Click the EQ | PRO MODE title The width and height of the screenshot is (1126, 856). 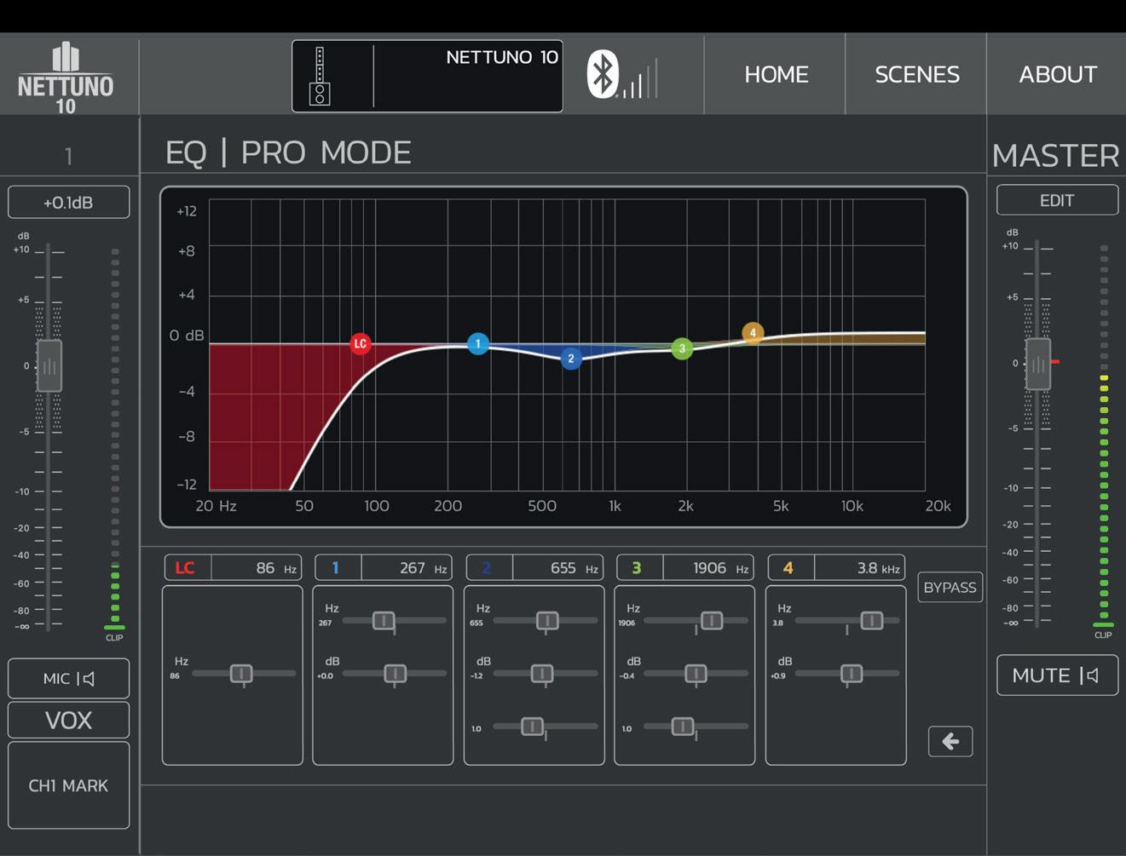click(288, 152)
